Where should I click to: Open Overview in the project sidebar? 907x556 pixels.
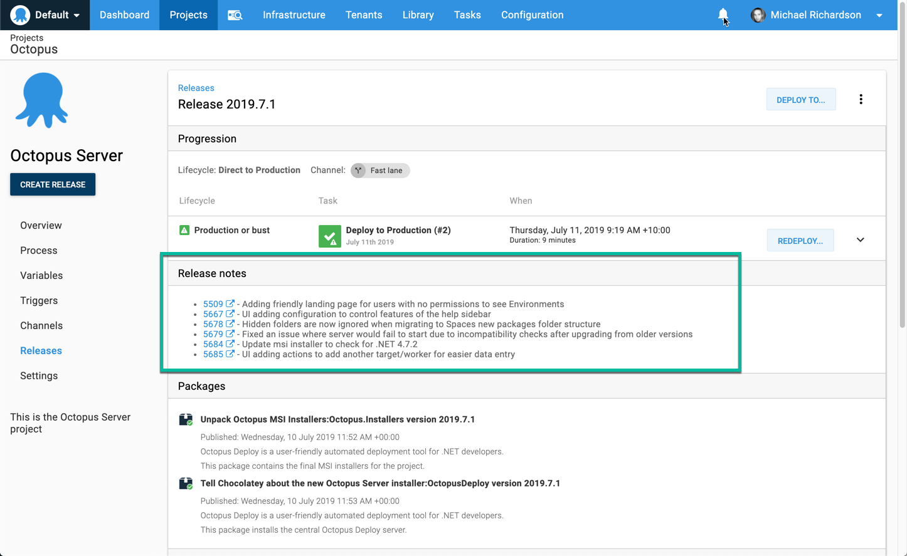point(41,225)
